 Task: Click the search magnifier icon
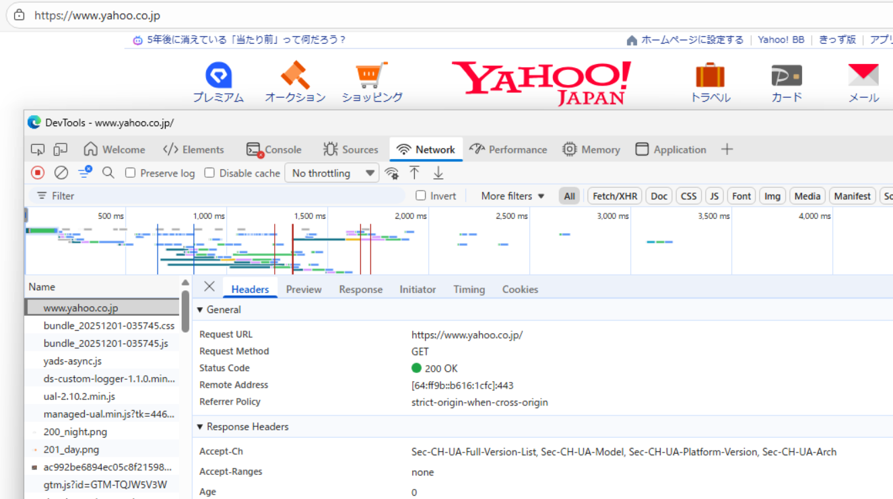(108, 173)
